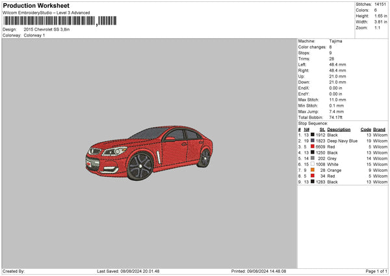Screen dimensions: 390x276
Task: Click the N# column header
Action: 307,129
